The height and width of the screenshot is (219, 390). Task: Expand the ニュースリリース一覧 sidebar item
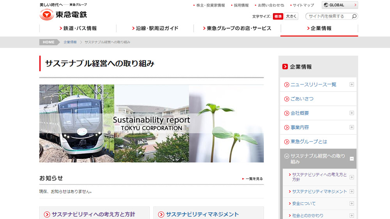[x=352, y=84]
